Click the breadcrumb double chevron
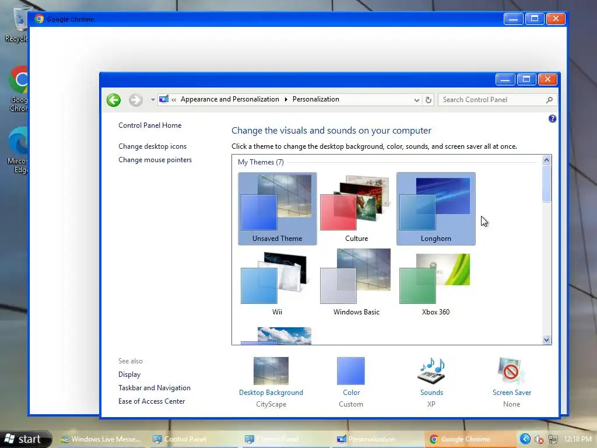Image resolution: width=597 pixels, height=448 pixels. pyautogui.click(x=174, y=100)
